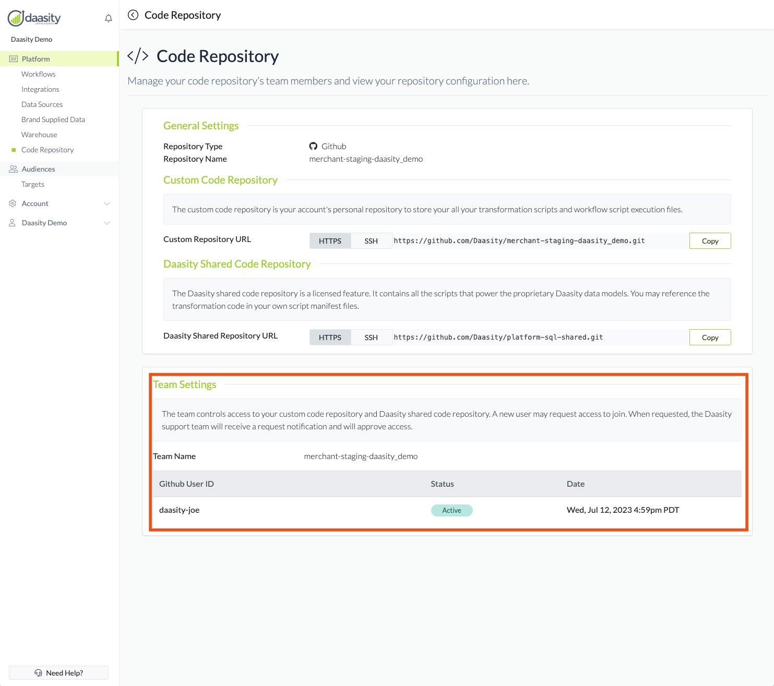
Task: Click the Active status badge for daasity-joe
Action: 451,510
